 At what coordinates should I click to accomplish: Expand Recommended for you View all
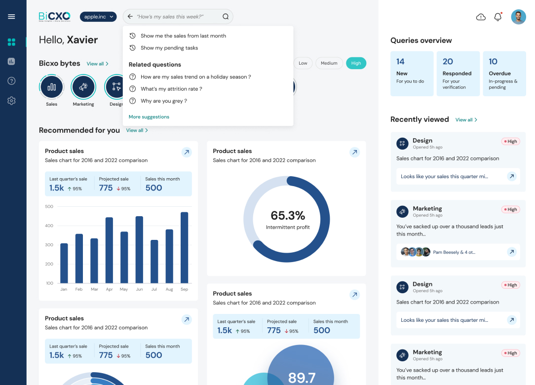pyautogui.click(x=137, y=130)
